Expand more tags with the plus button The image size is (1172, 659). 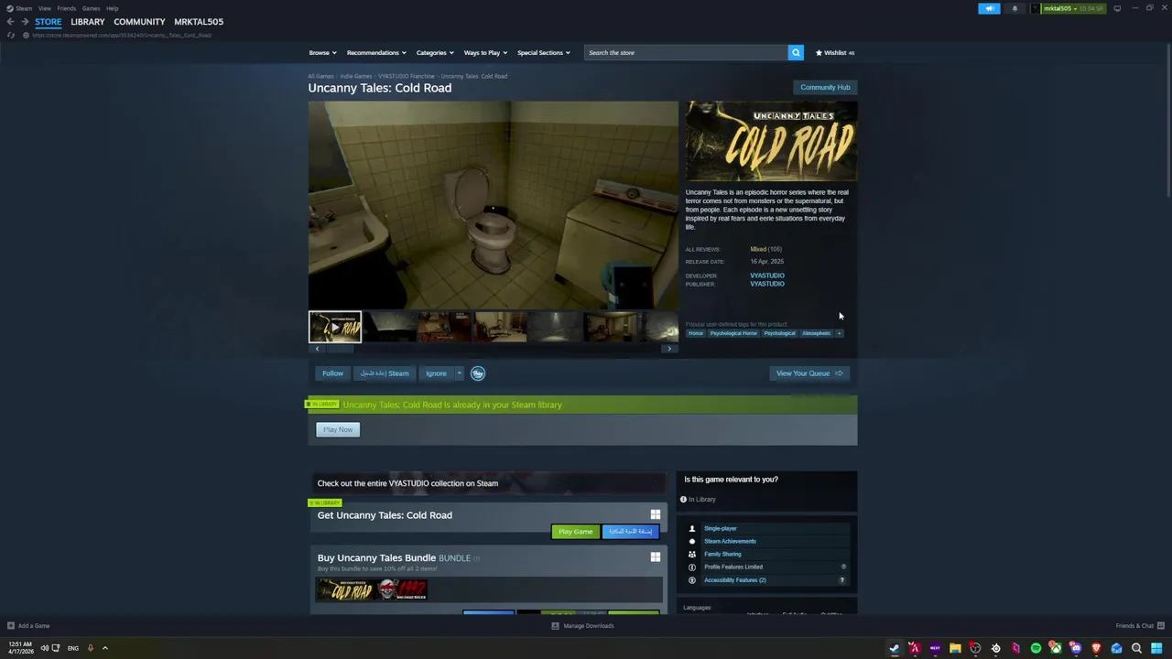pyautogui.click(x=839, y=333)
